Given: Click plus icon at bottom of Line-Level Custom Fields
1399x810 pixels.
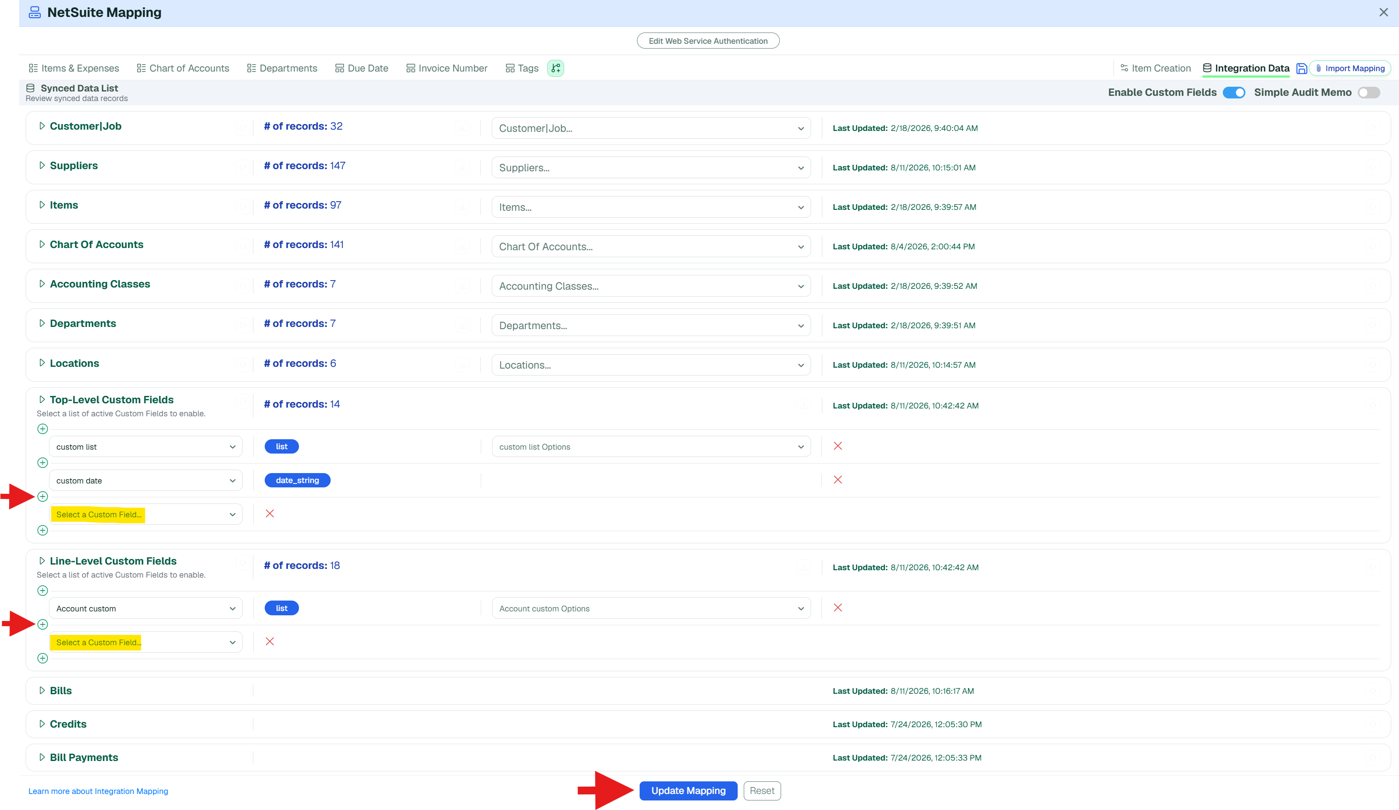Looking at the screenshot, I should click(x=43, y=659).
